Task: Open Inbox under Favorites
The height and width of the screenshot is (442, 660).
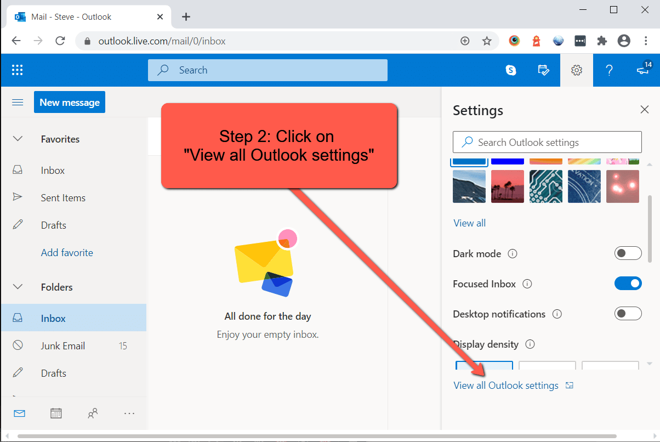Action: (x=73, y=171)
